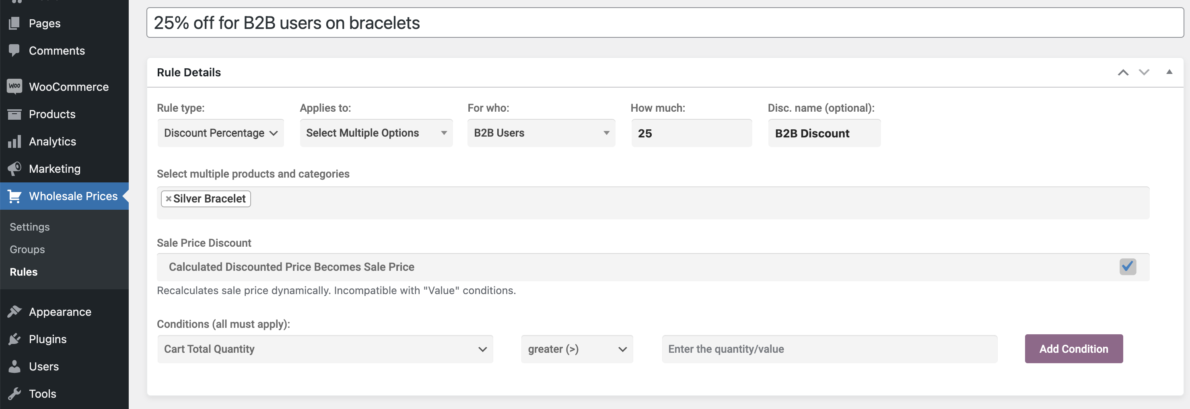Click the 'Sale Price Discount' label
Image resolution: width=1190 pixels, height=409 pixels.
pos(204,243)
